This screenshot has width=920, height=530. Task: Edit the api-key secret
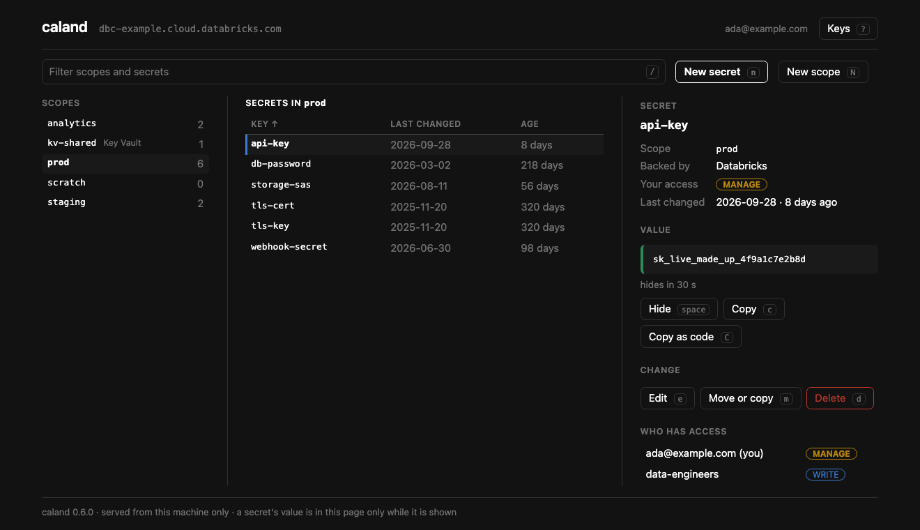tap(668, 398)
